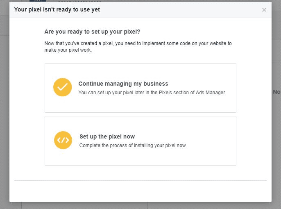Click the partially hidden "No" text behind the dialog
The width and height of the screenshot is (281, 209).
pyautogui.click(x=276, y=92)
